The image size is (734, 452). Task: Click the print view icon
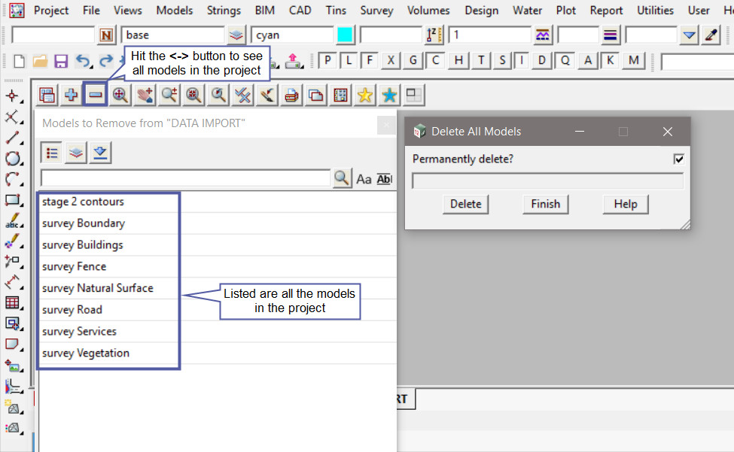(x=291, y=95)
